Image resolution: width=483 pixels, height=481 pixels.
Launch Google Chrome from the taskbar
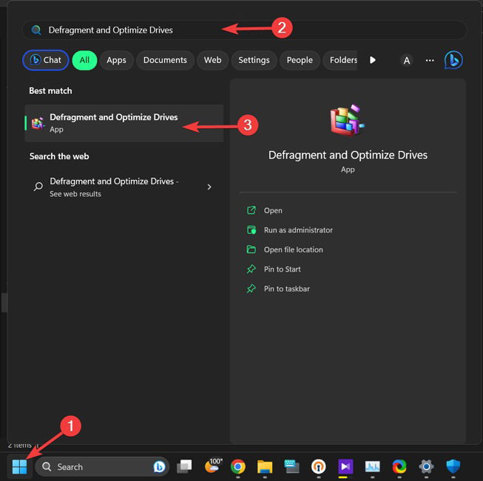(238, 466)
